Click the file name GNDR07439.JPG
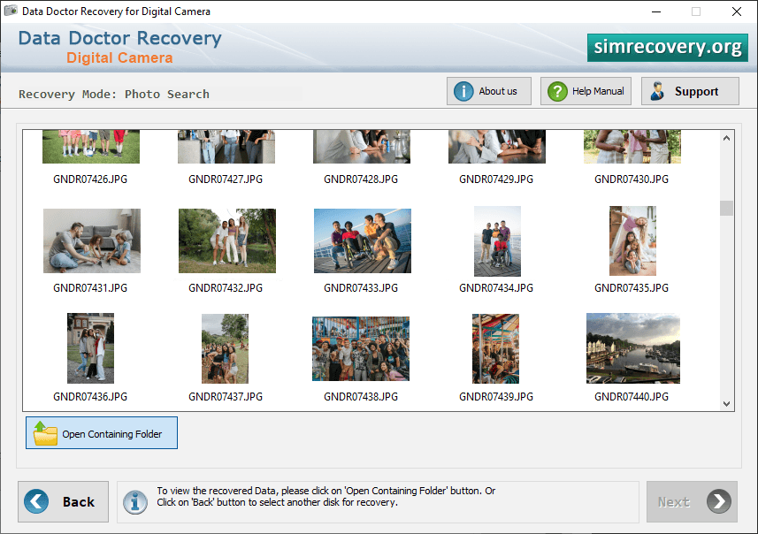The height and width of the screenshot is (534, 758). pos(496,397)
